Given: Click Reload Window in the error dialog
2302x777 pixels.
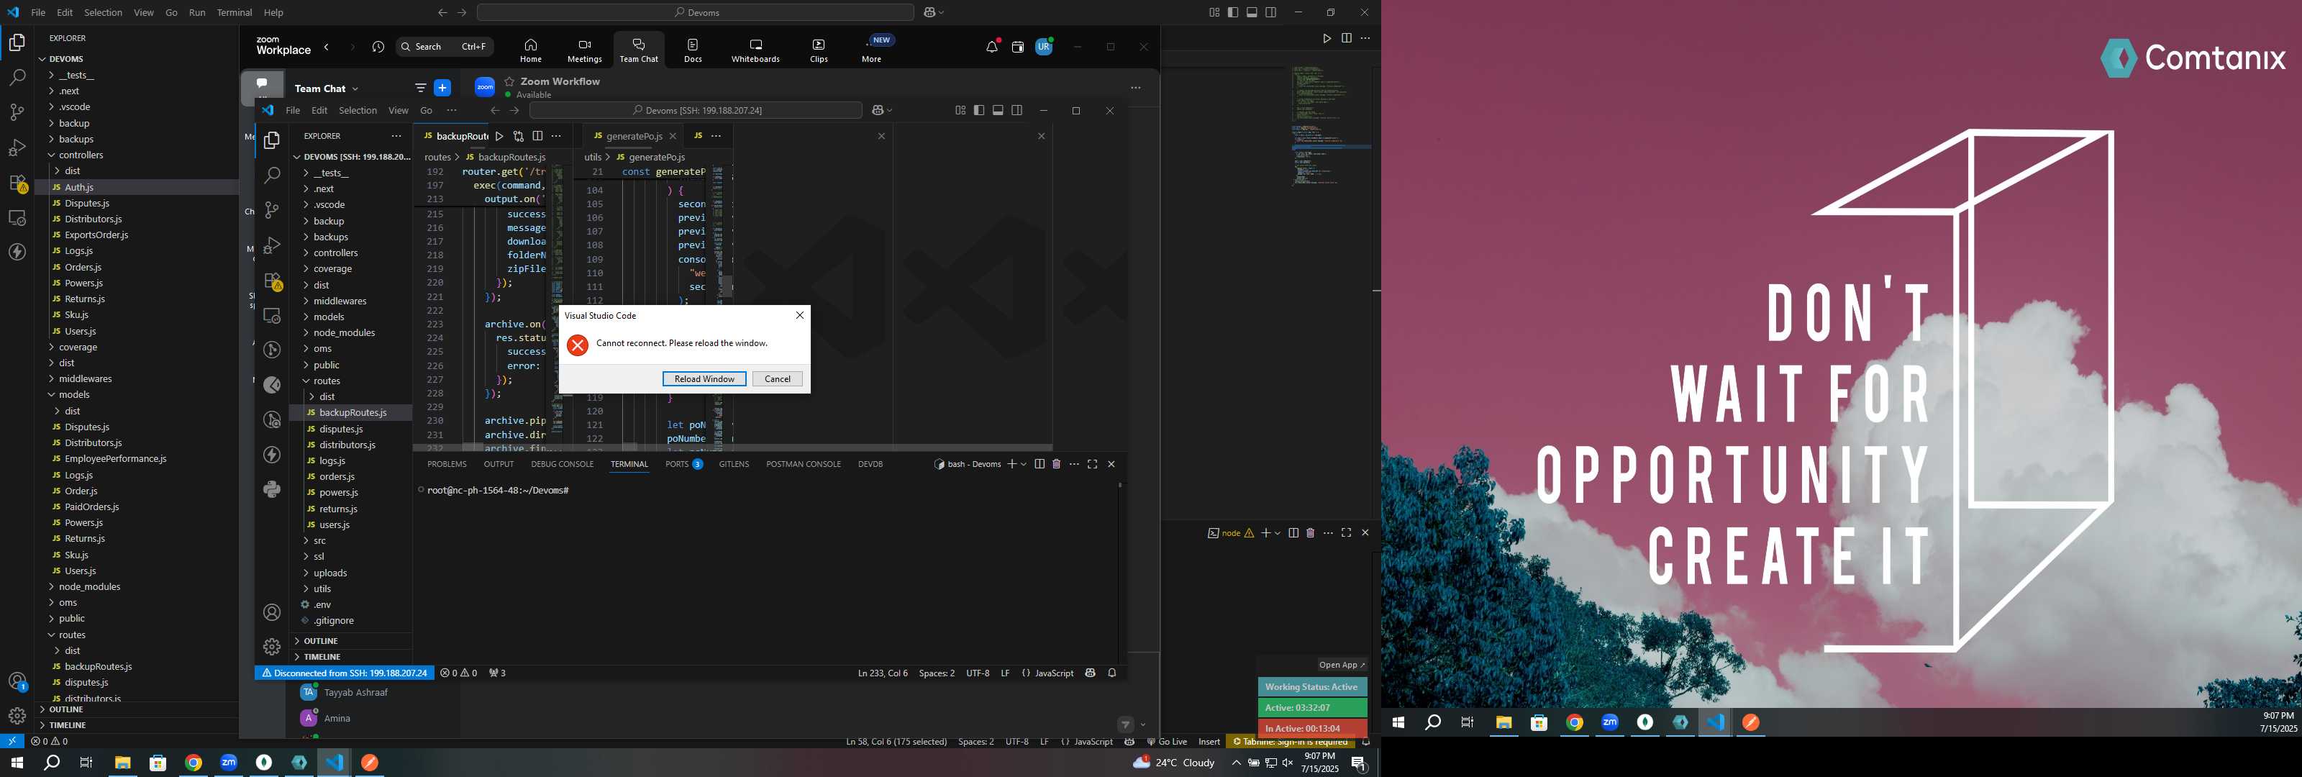Looking at the screenshot, I should 704,379.
